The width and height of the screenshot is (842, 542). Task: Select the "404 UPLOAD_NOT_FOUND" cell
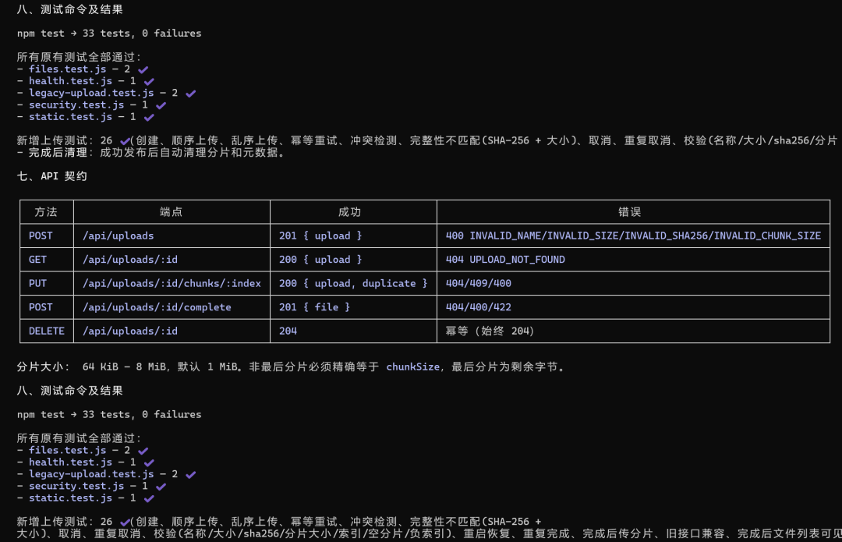[633, 260]
